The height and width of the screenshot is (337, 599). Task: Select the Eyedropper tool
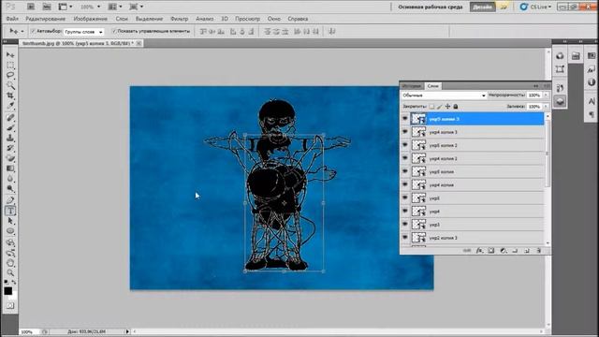pyautogui.click(x=10, y=105)
